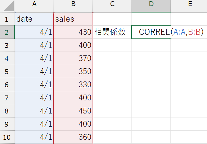Screen dimensions: 207x144
Task: Click the row 2 header
Action: coord(7,32)
